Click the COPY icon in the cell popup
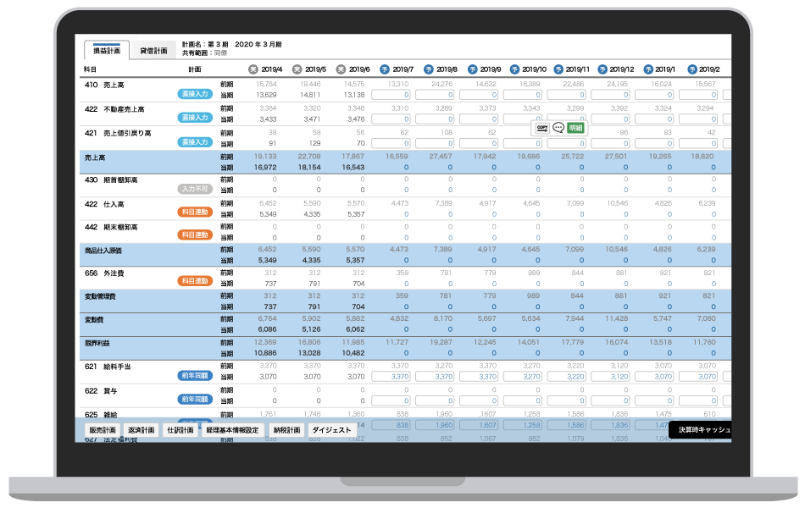Image resolution: width=805 pixels, height=508 pixels. point(542,128)
